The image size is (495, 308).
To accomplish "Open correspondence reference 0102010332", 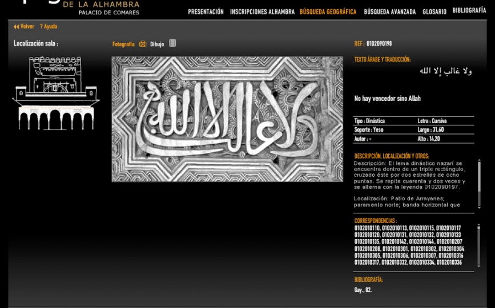I will point(395,262).
